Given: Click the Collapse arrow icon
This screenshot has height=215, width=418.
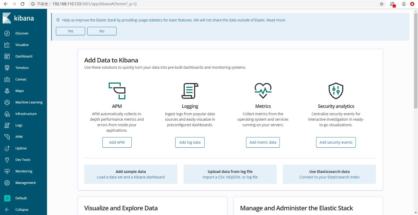Looking at the screenshot, I should coord(7,210).
